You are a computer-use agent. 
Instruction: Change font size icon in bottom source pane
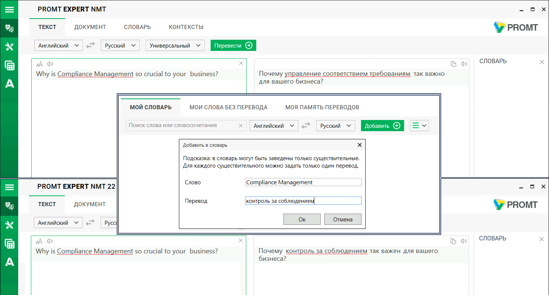pyautogui.click(x=39, y=241)
